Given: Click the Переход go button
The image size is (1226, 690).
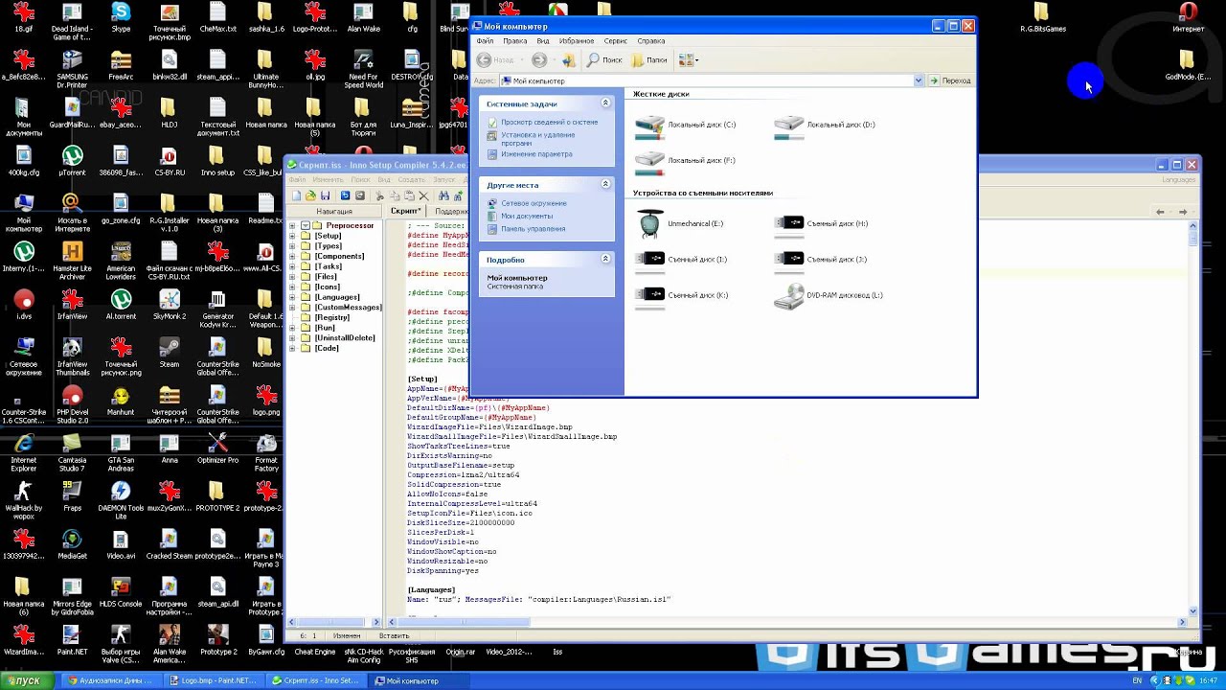Looking at the screenshot, I should [949, 80].
